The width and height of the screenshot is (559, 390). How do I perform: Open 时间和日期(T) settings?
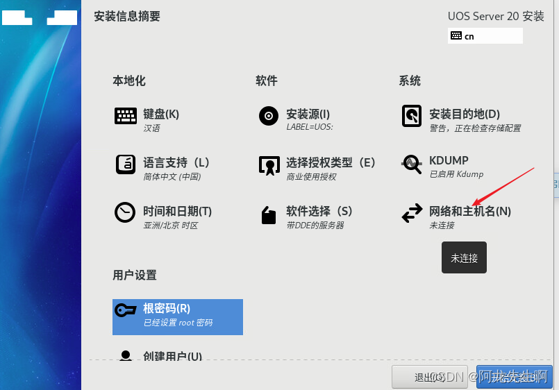click(177, 211)
